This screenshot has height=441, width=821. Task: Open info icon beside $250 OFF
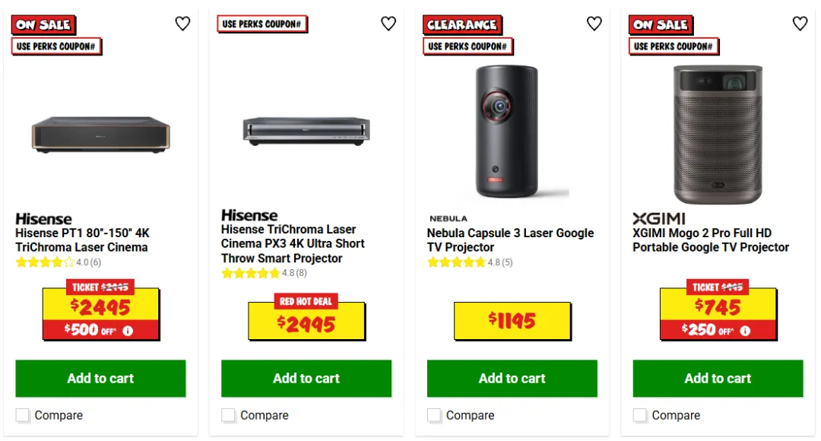(x=745, y=331)
